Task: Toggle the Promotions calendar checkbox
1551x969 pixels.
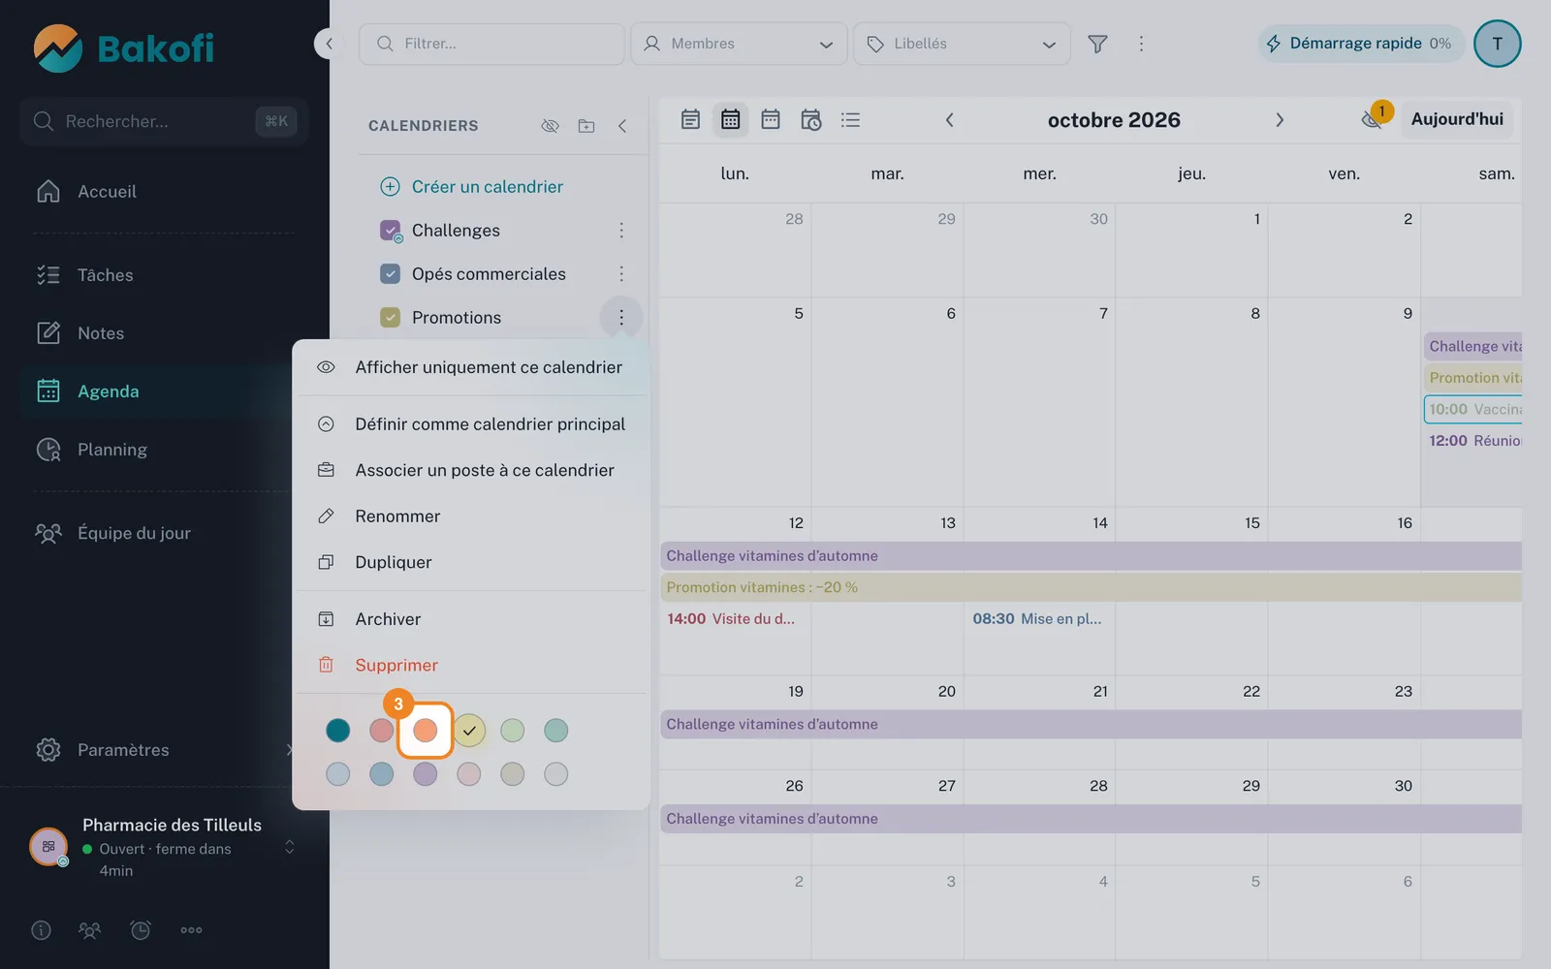Action: [x=390, y=318]
